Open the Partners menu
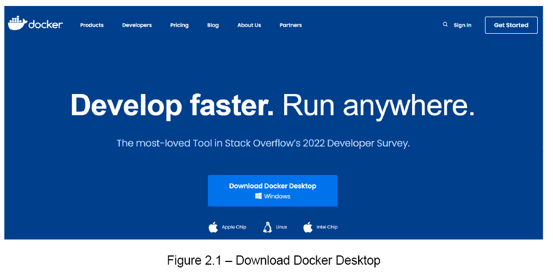The width and height of the screenshot is (553, 275). pyautogui.click(x=291, y=26)
